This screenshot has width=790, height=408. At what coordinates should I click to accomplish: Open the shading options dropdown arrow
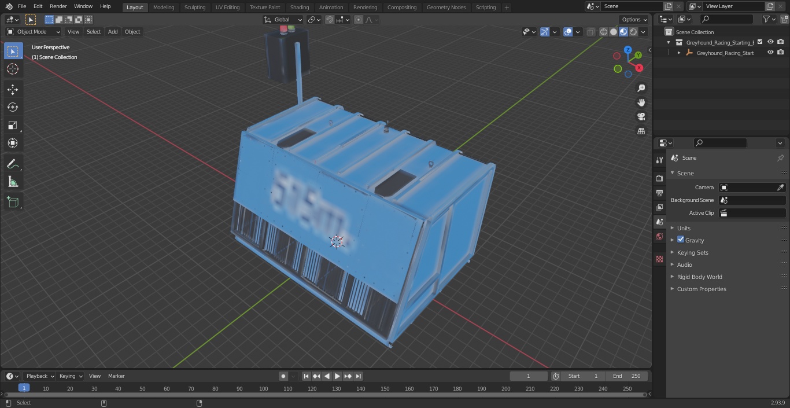point(643,32)
